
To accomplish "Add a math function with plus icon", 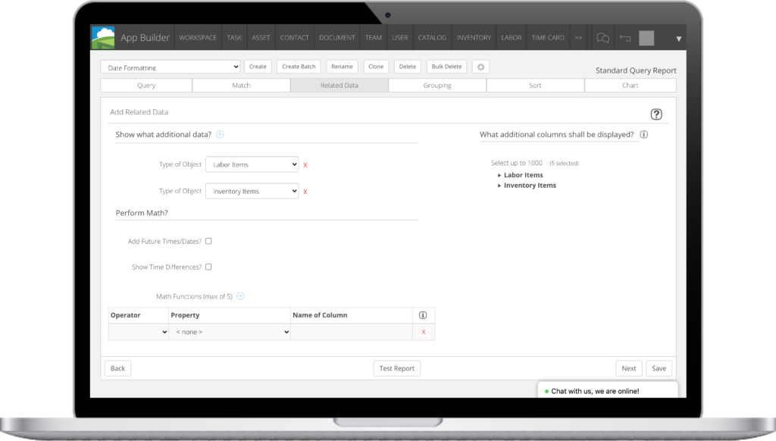I will click(240, 296).
